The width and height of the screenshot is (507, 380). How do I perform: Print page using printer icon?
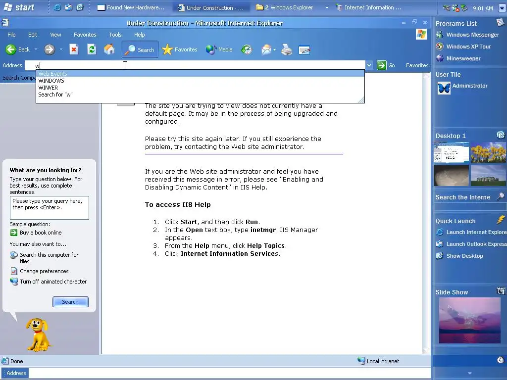pos(287,50)
